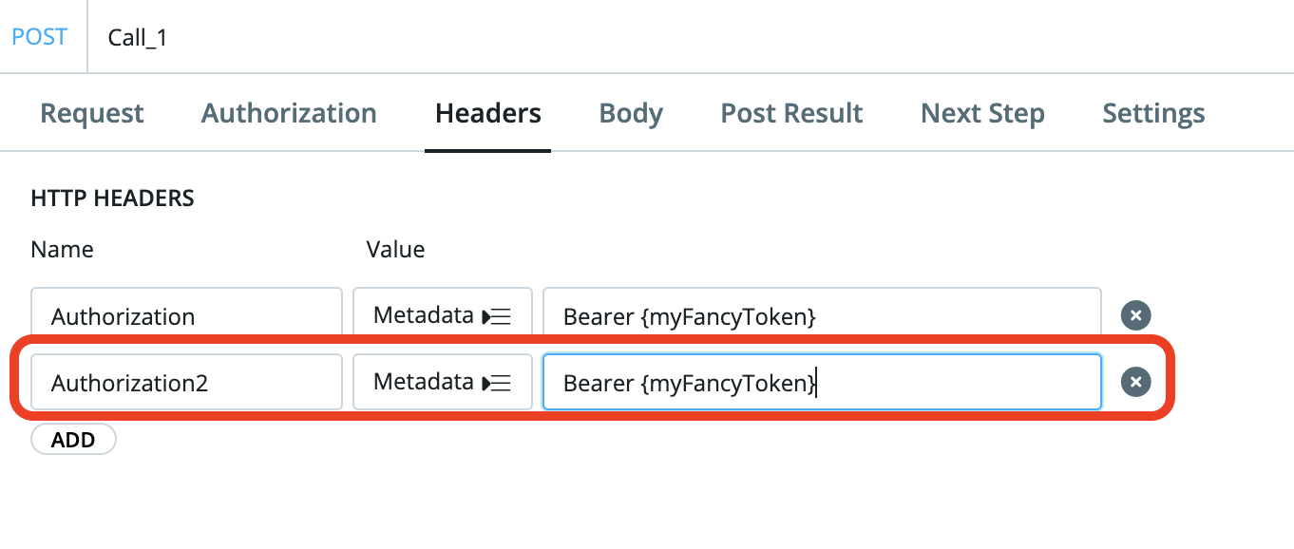Remove the Authorization header row

1135,315
